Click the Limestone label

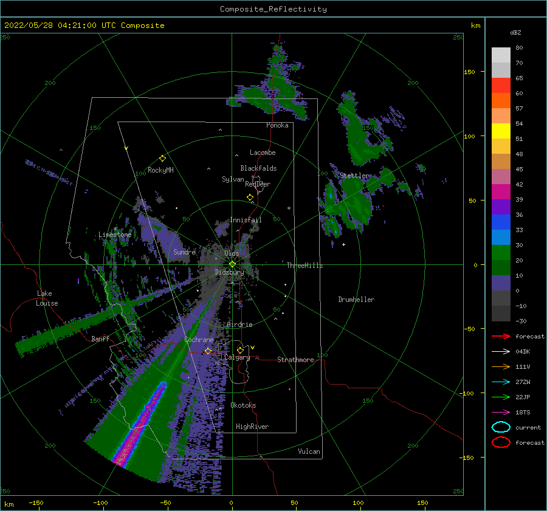point(115,235)
